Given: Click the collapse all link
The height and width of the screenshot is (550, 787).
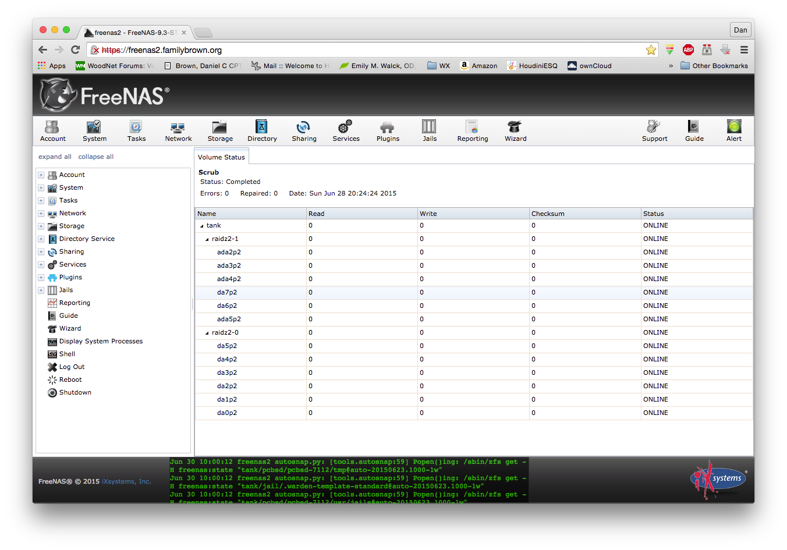Looking at the screenshot, I should click(96, 157).
